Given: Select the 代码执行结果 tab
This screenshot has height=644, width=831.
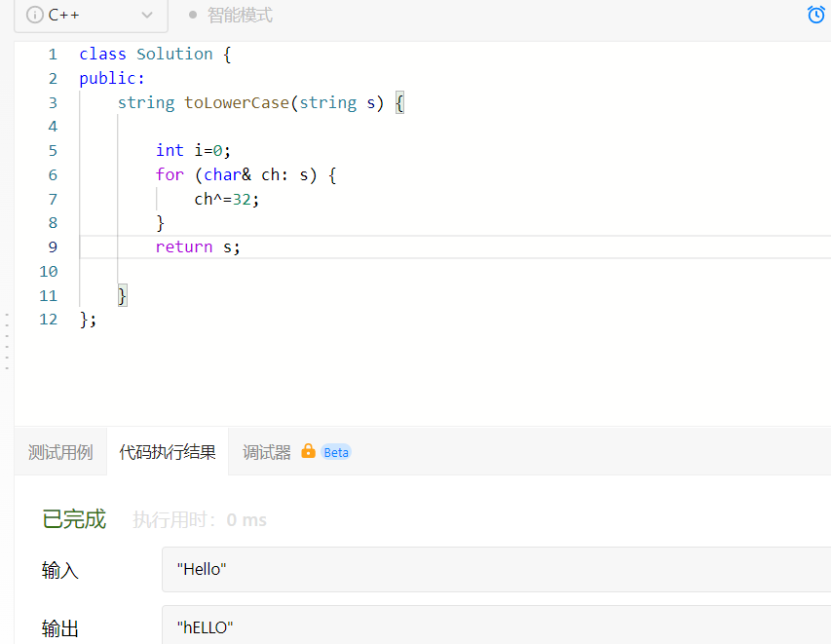Looking at the screenshot, I should pos(168,452).
